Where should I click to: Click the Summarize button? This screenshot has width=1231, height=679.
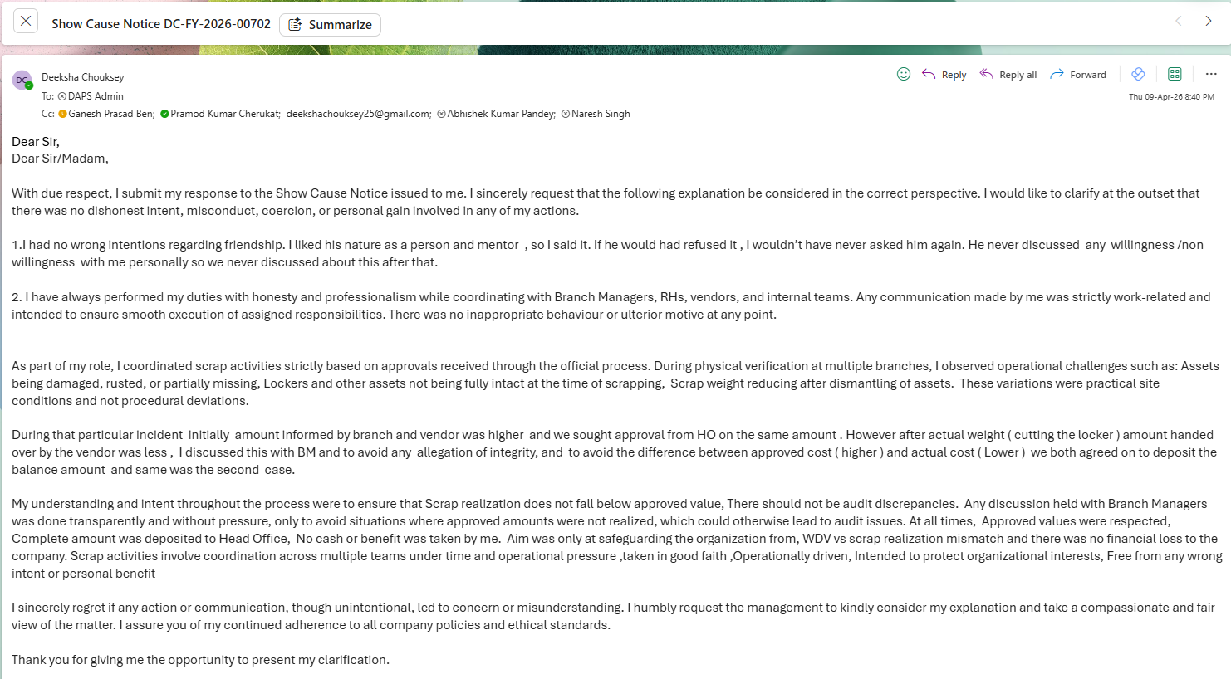(330, 25)
